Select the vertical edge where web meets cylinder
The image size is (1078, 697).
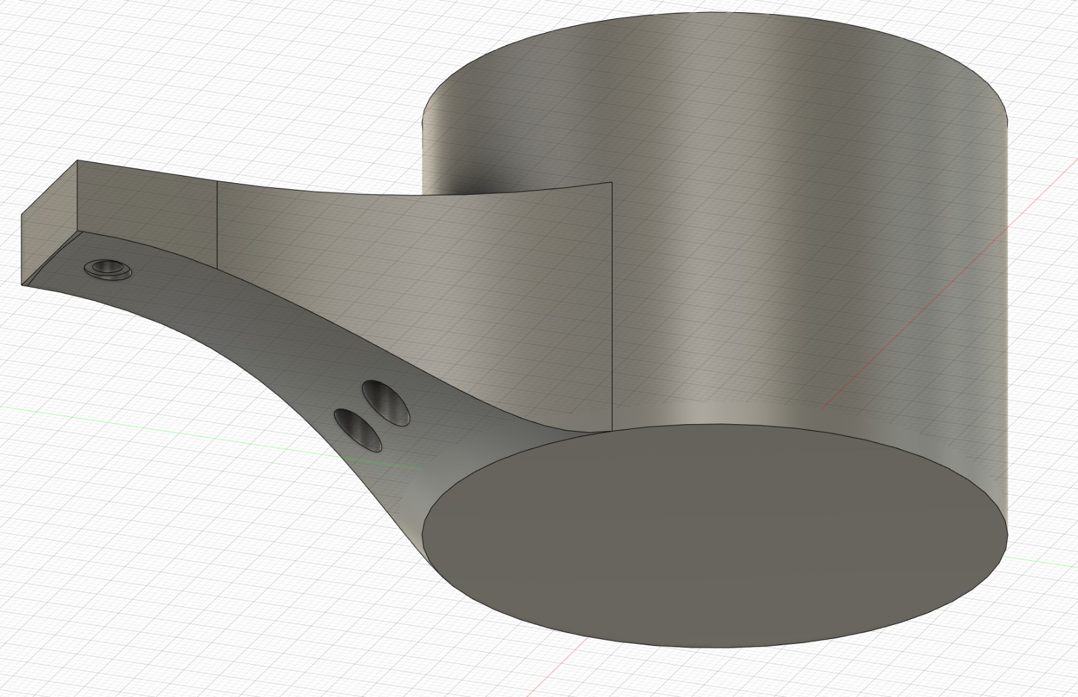tap(612, 303)
